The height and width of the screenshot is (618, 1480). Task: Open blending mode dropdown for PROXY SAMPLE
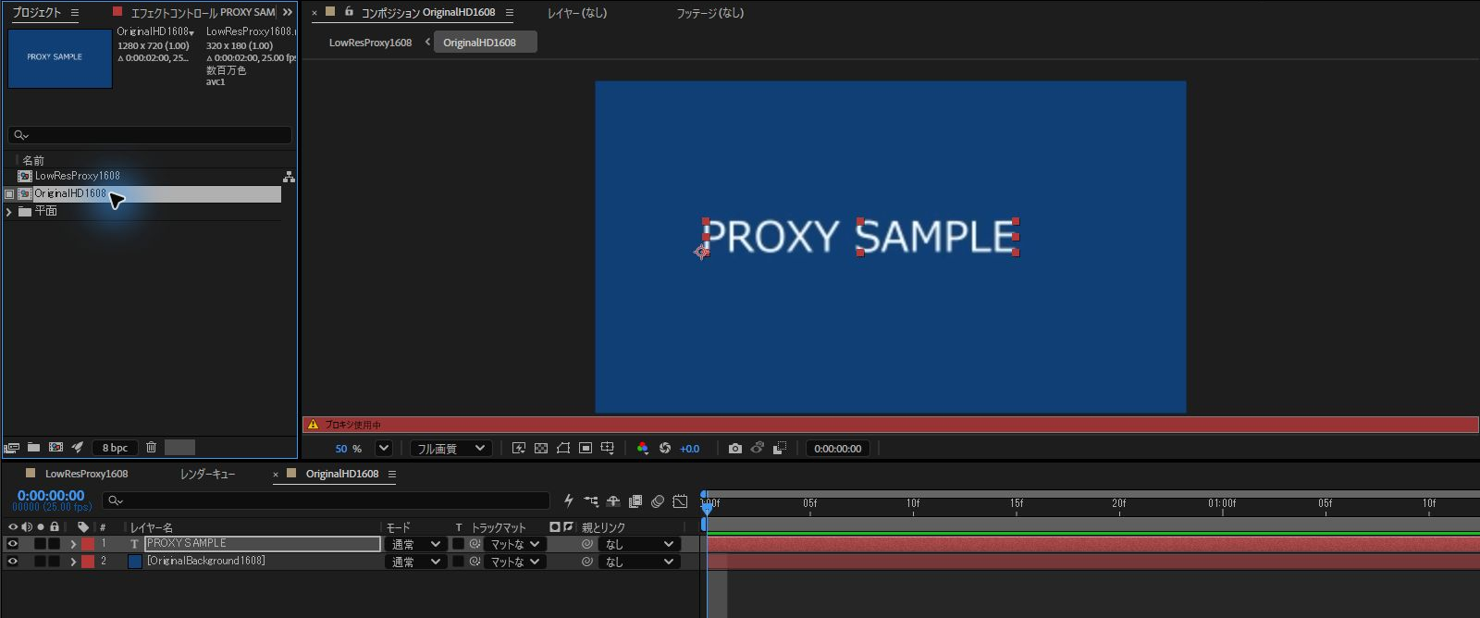(415, 544)
